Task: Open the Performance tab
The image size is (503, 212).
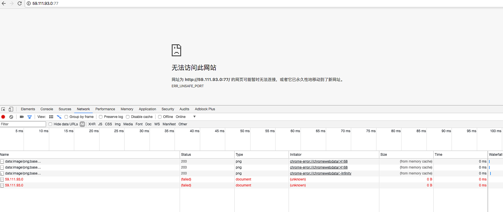Action: click(x=105, y=109)
